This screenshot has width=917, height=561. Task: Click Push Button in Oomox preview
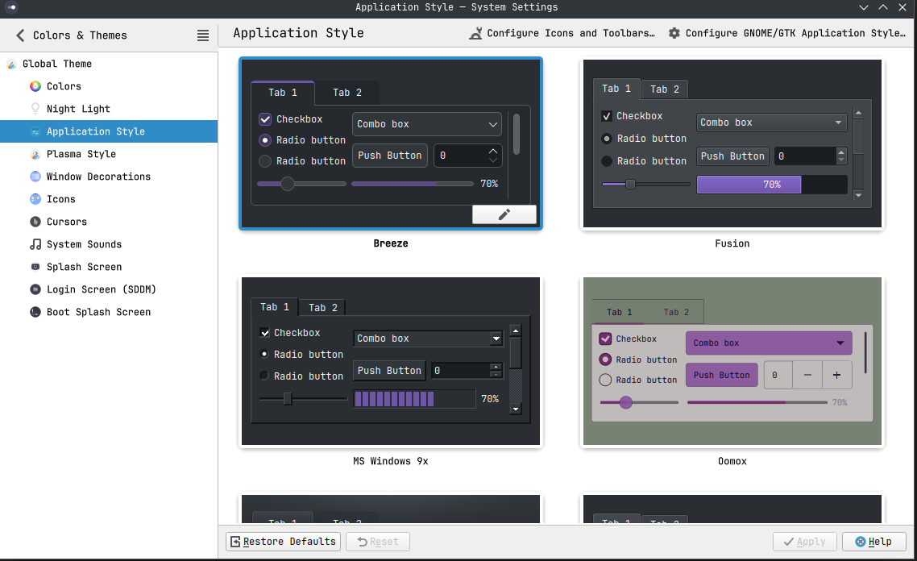coord(722,375)
